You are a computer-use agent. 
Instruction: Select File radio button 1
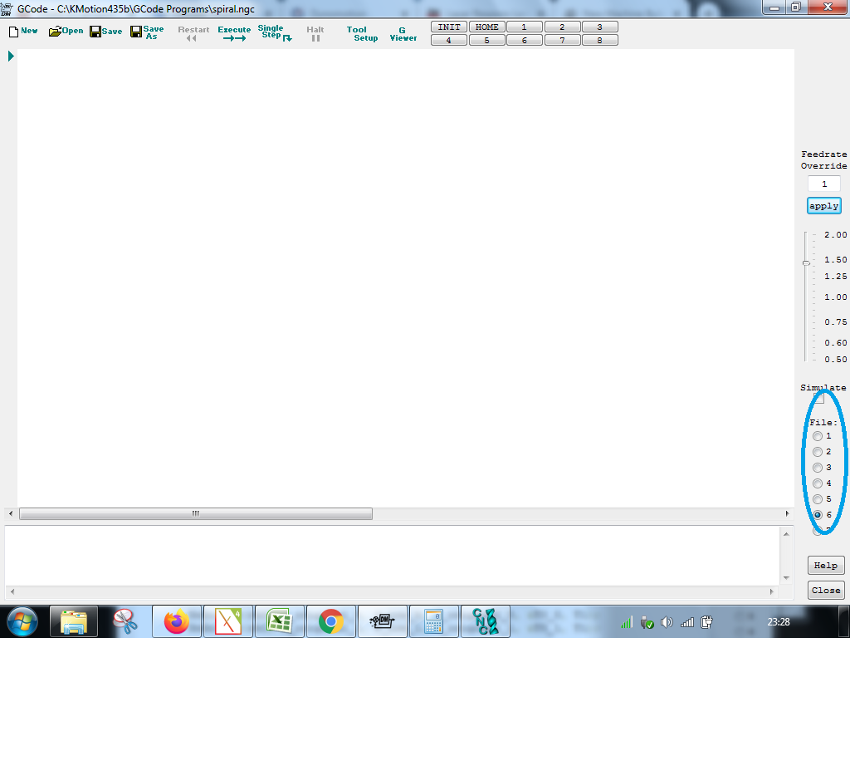[818, 436]
